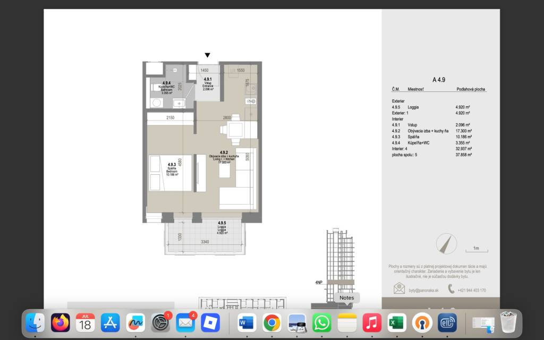Viewport: 544px width, 340px height.
Task: Launch Firefox from the dock
Action: (60, 322)
